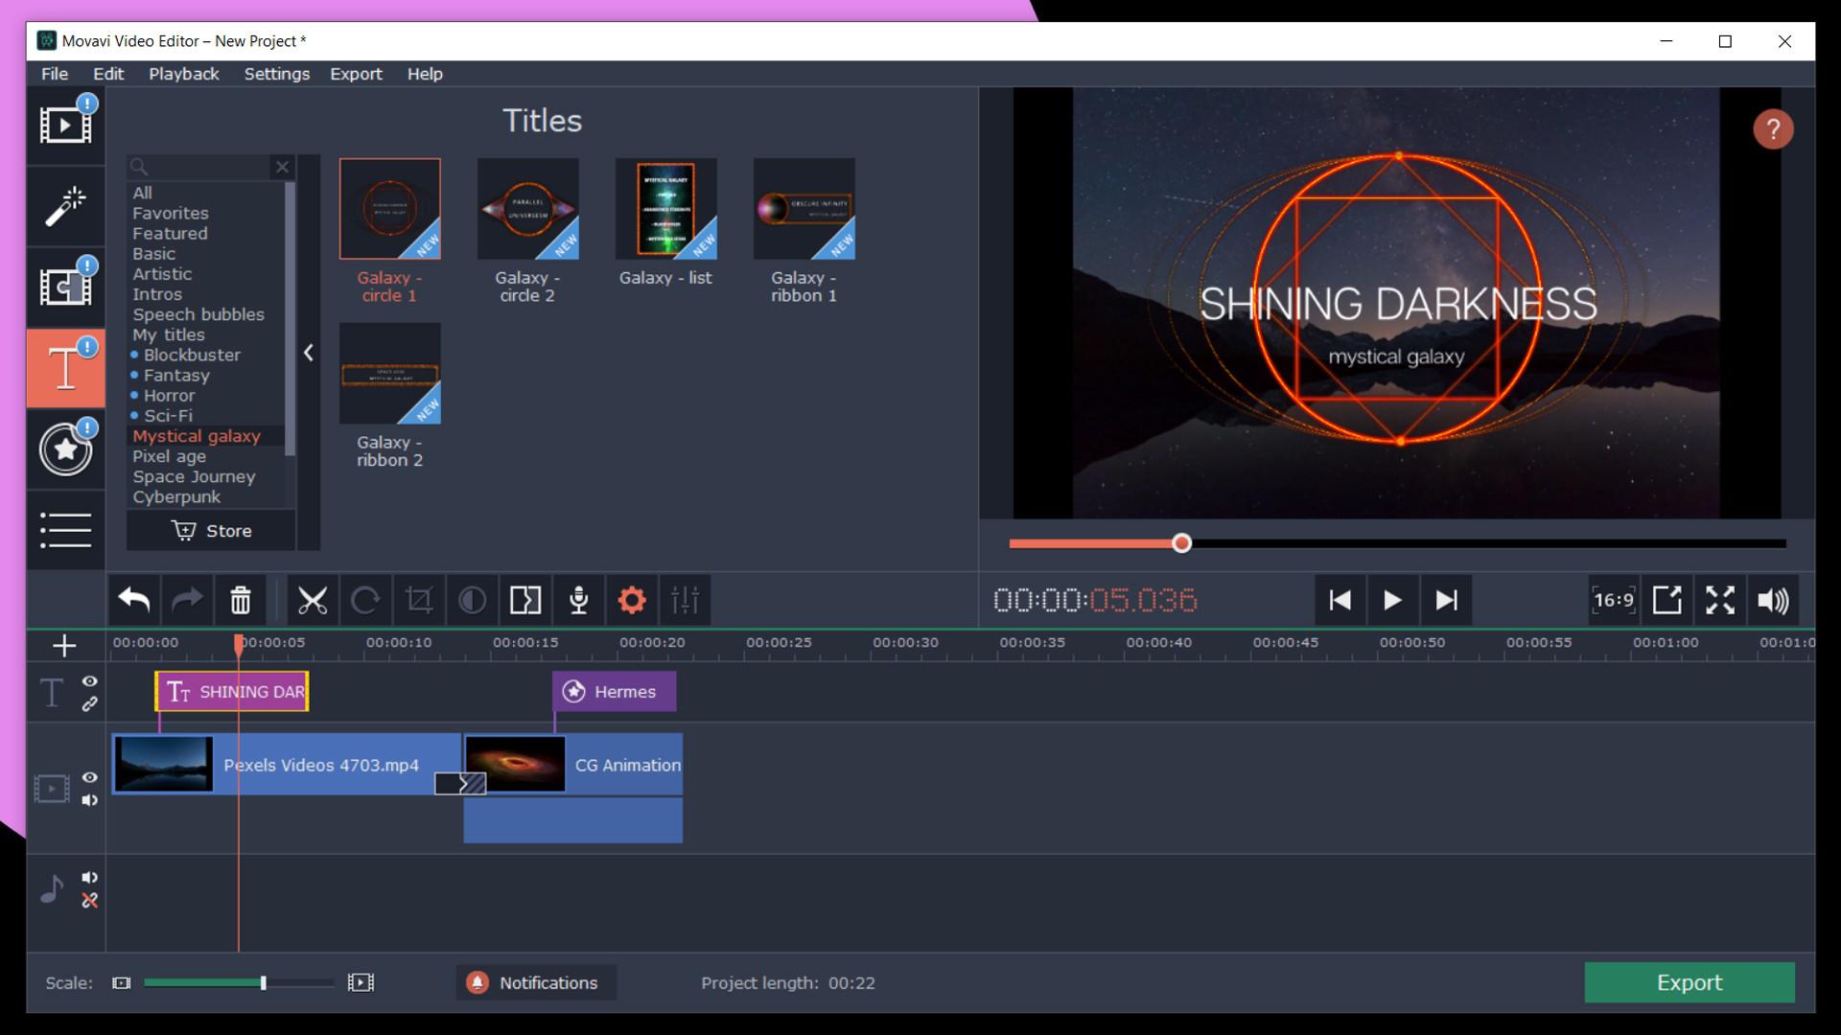
Task: Select the Galaxy - circle 2 title thumbnail
Action: [x=527, y=208]
